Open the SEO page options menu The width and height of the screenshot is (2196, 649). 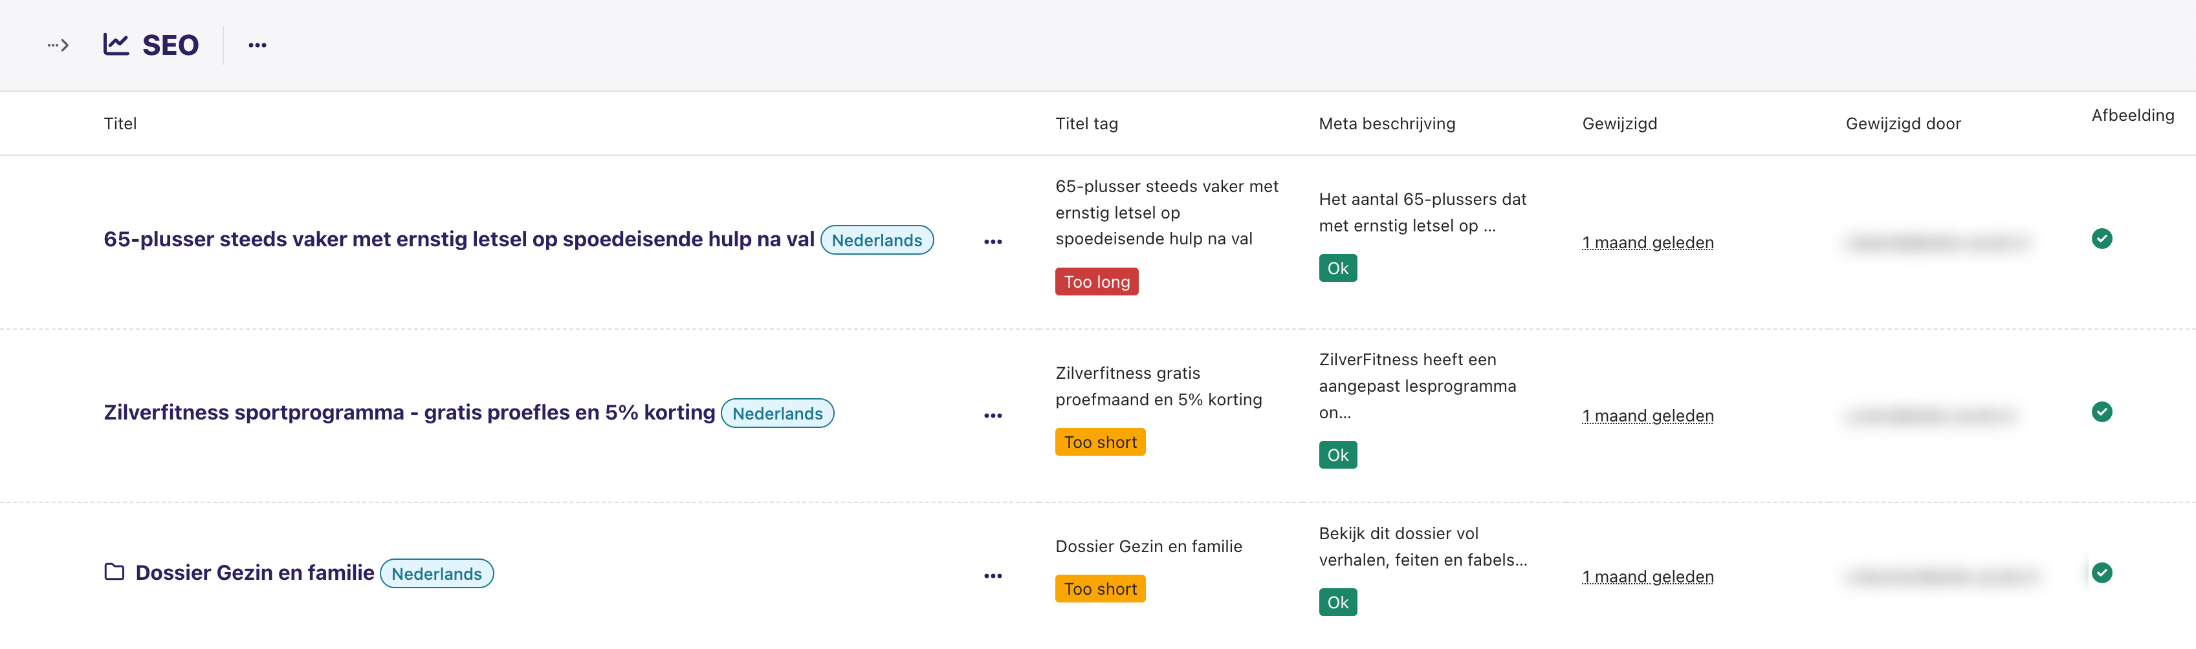pos(258,45)
